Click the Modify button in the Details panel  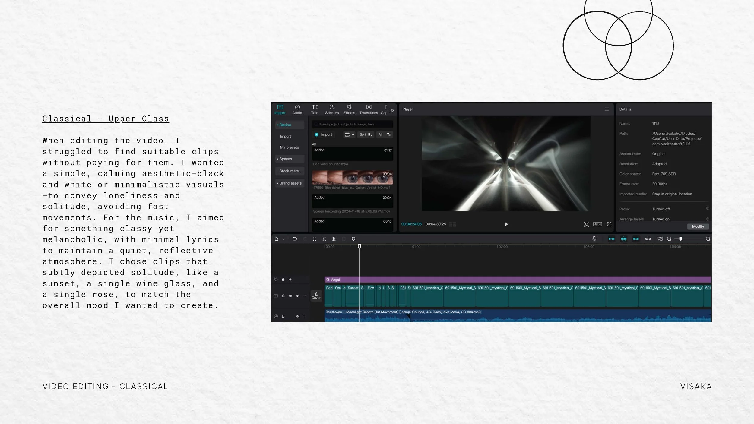click(x=698, y=226)
